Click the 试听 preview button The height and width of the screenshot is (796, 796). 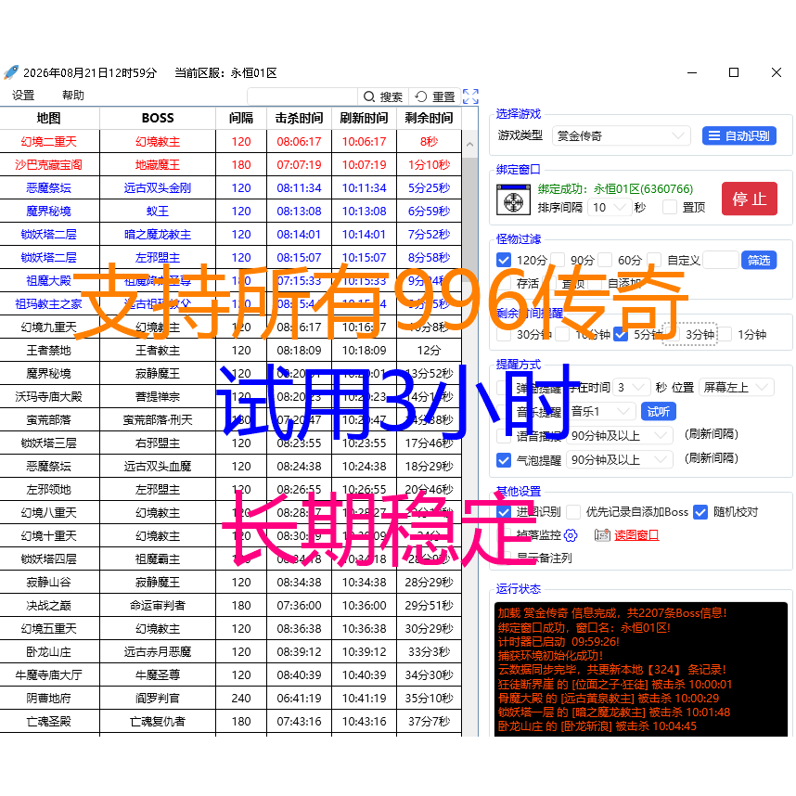659,411
